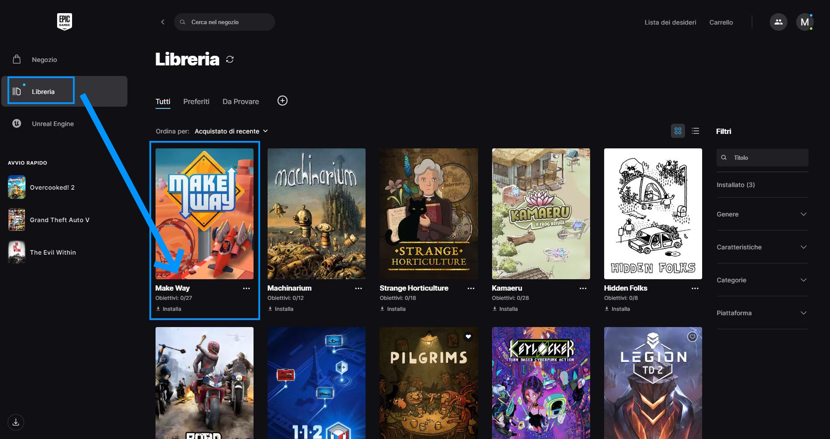Launch Overcooked! 2 from quick launch icon

(x=17, y=187)
